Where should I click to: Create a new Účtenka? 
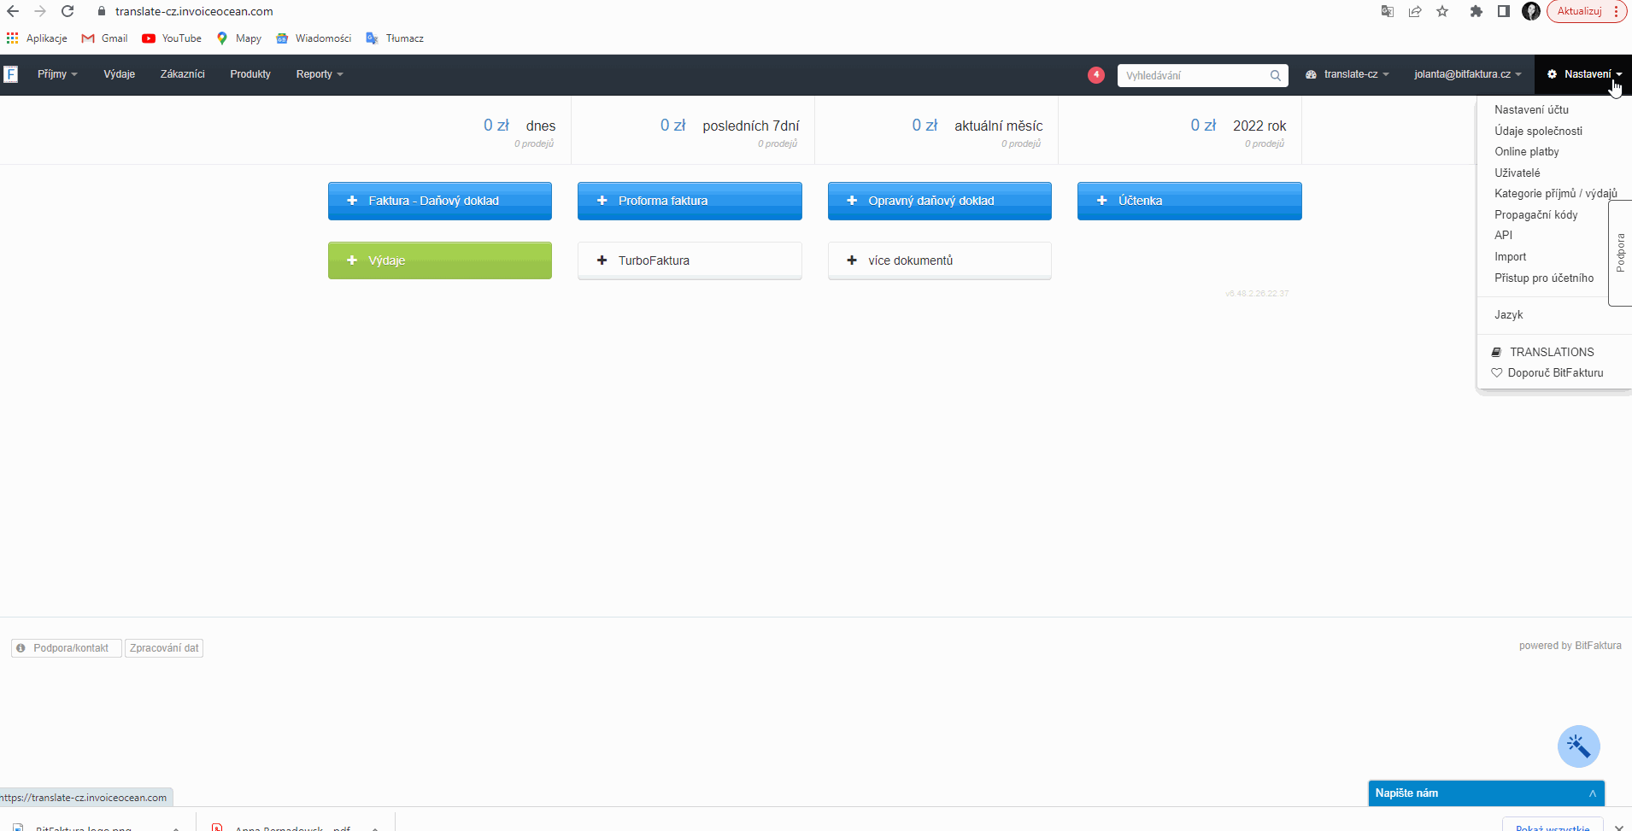[1189, 201]
